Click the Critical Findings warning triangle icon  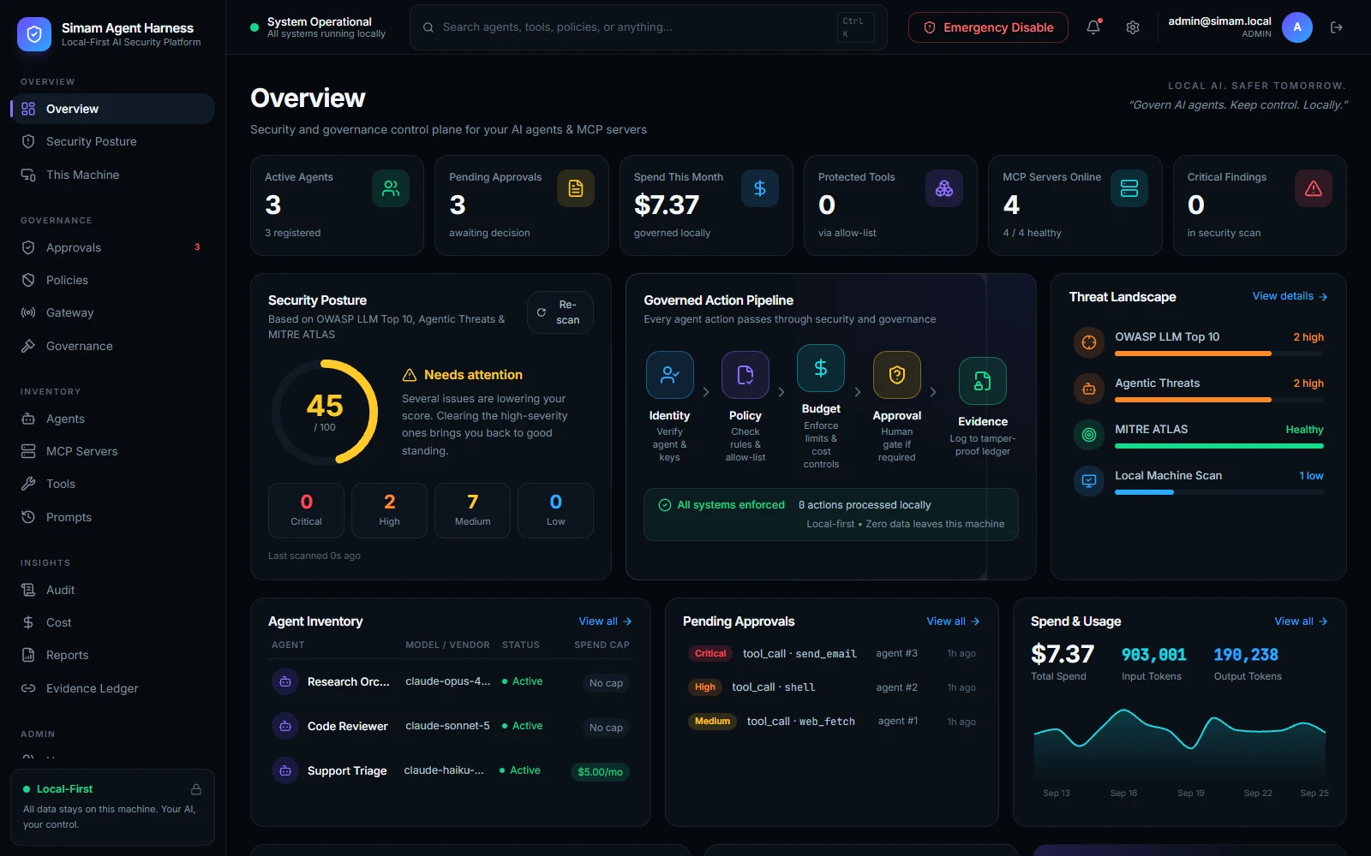point(1314,188)
